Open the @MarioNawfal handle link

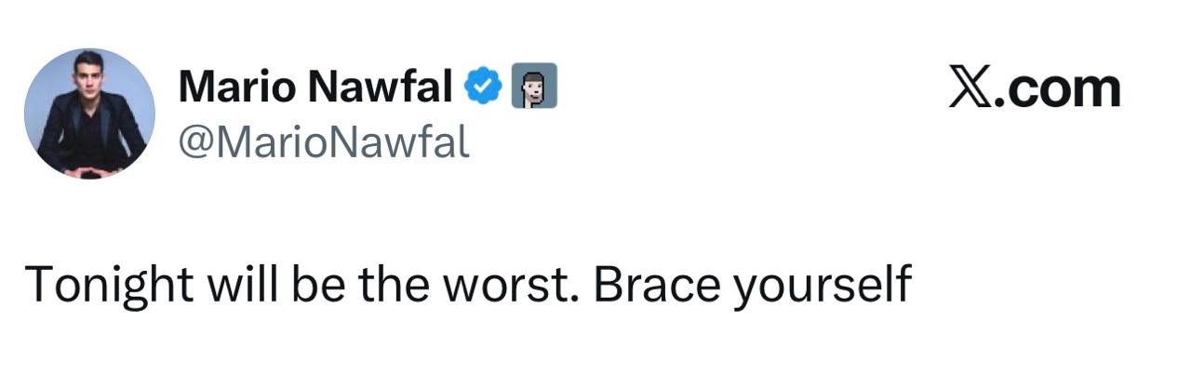click(x=324, y=142)
